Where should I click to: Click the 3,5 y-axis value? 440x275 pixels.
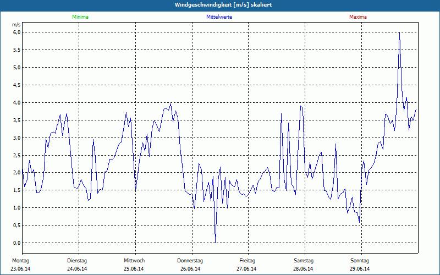tap(17, 120)
